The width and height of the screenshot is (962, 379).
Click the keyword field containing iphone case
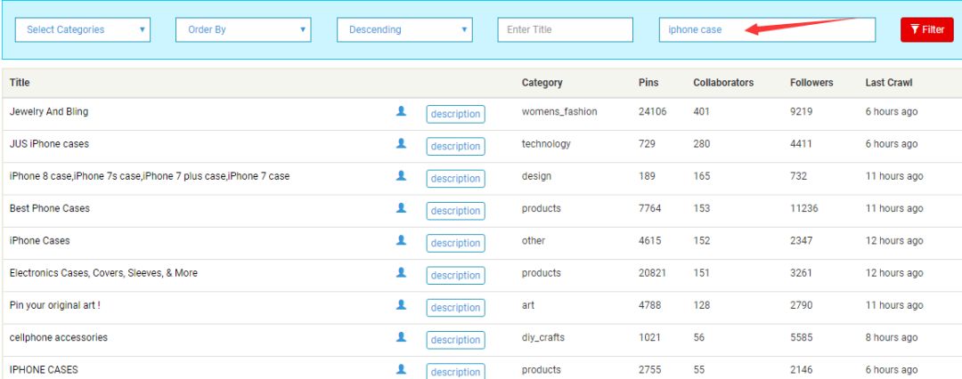[768, 29]
